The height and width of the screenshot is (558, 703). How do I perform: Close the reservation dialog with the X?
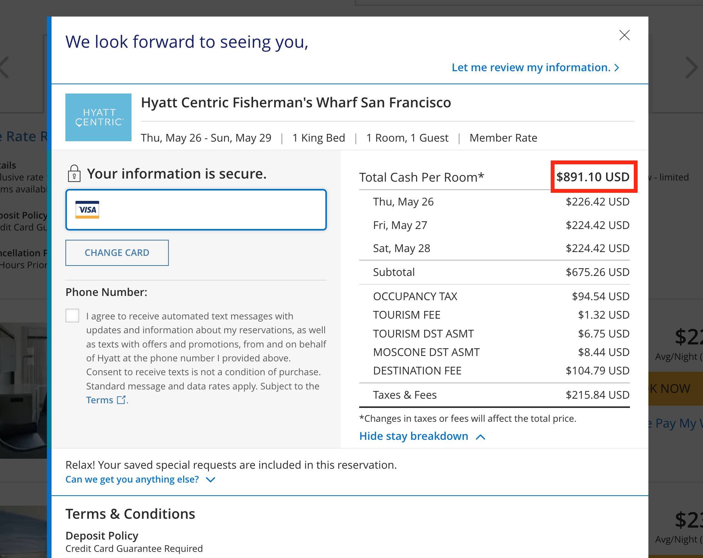click(624, 35)
